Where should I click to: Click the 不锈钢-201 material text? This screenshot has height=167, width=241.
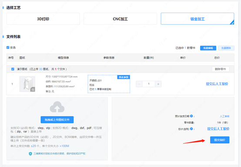[x=95, y=80]
